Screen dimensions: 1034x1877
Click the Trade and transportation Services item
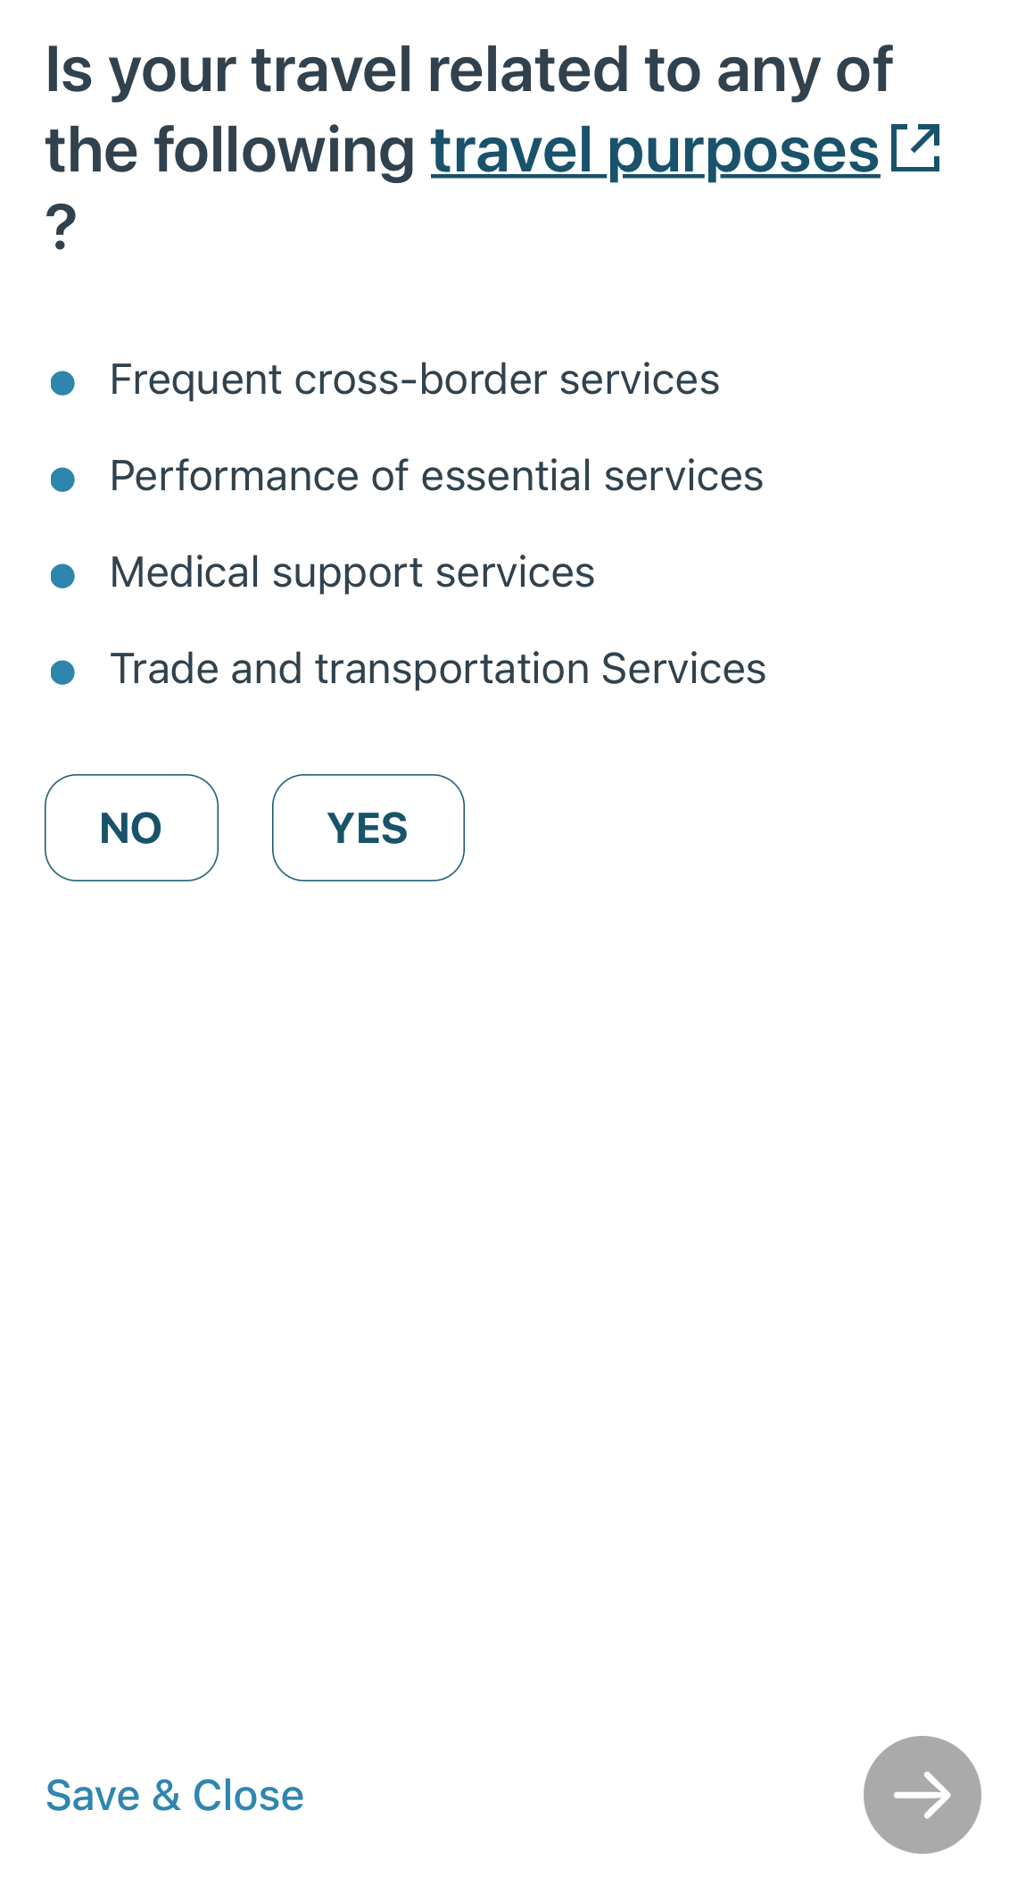coord(437,669)
